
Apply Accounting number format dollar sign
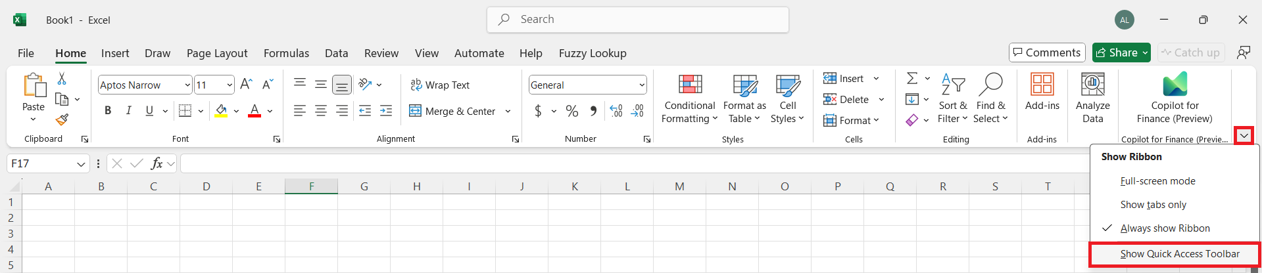coord(538,111)
